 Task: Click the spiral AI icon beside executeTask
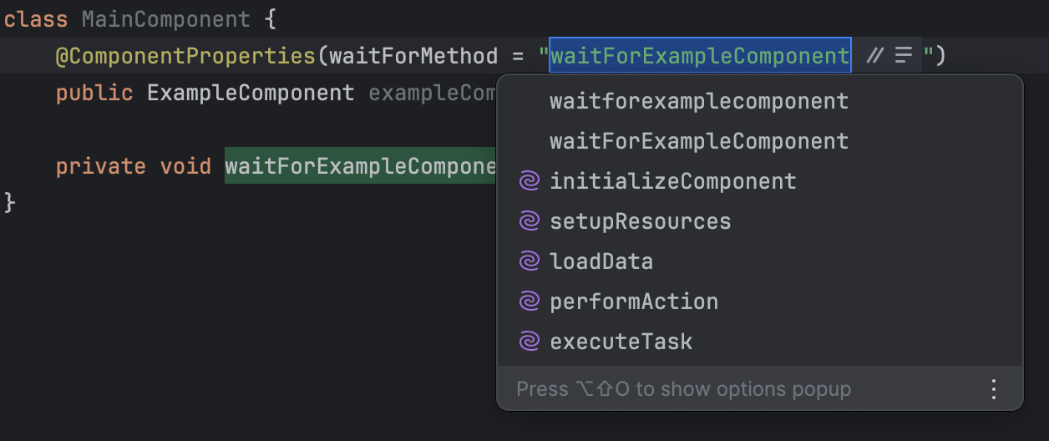click(x=529, y=342)
